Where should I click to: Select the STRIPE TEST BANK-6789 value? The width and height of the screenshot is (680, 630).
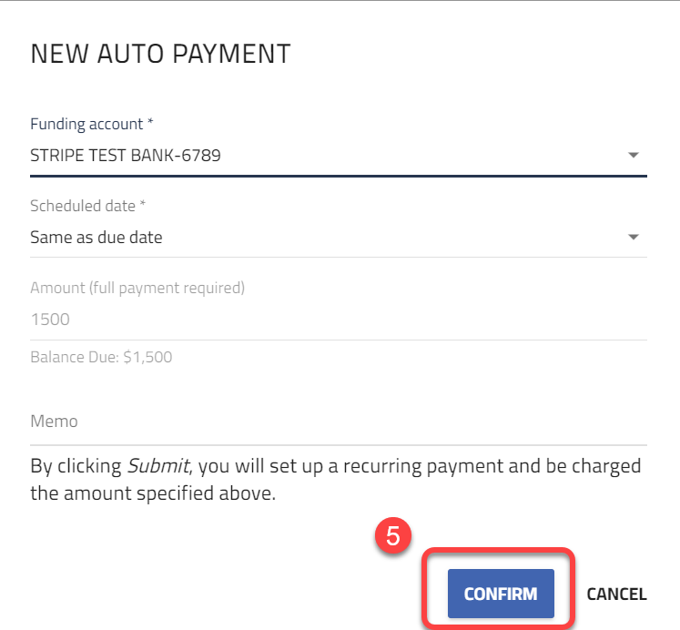click(126, 155)
